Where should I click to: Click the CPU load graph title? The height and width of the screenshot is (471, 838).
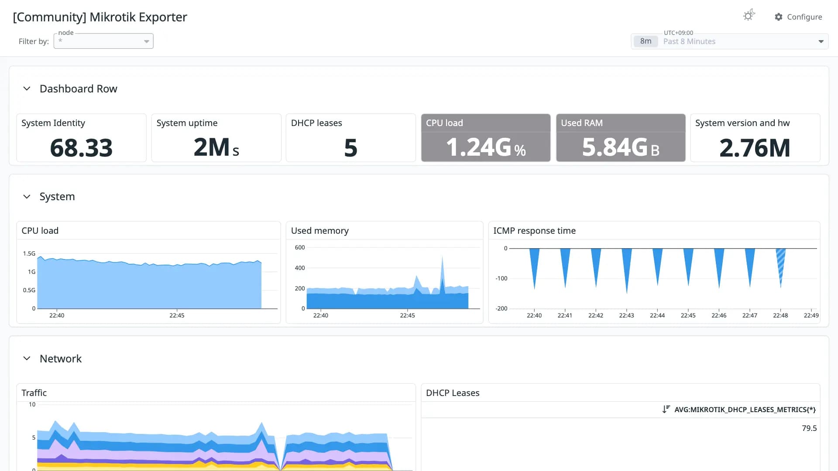(x=40, y=230)
